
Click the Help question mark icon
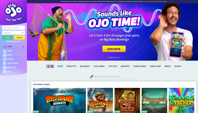pos(5,72)
